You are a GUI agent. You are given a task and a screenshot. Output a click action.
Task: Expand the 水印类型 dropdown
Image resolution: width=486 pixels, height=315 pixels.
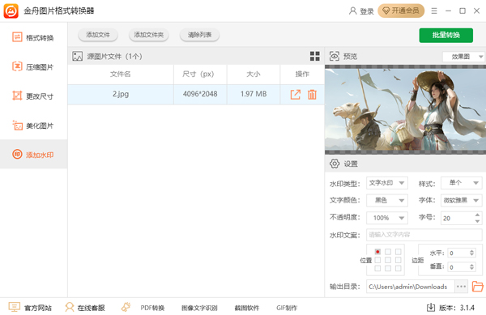[x=387, y=183]
